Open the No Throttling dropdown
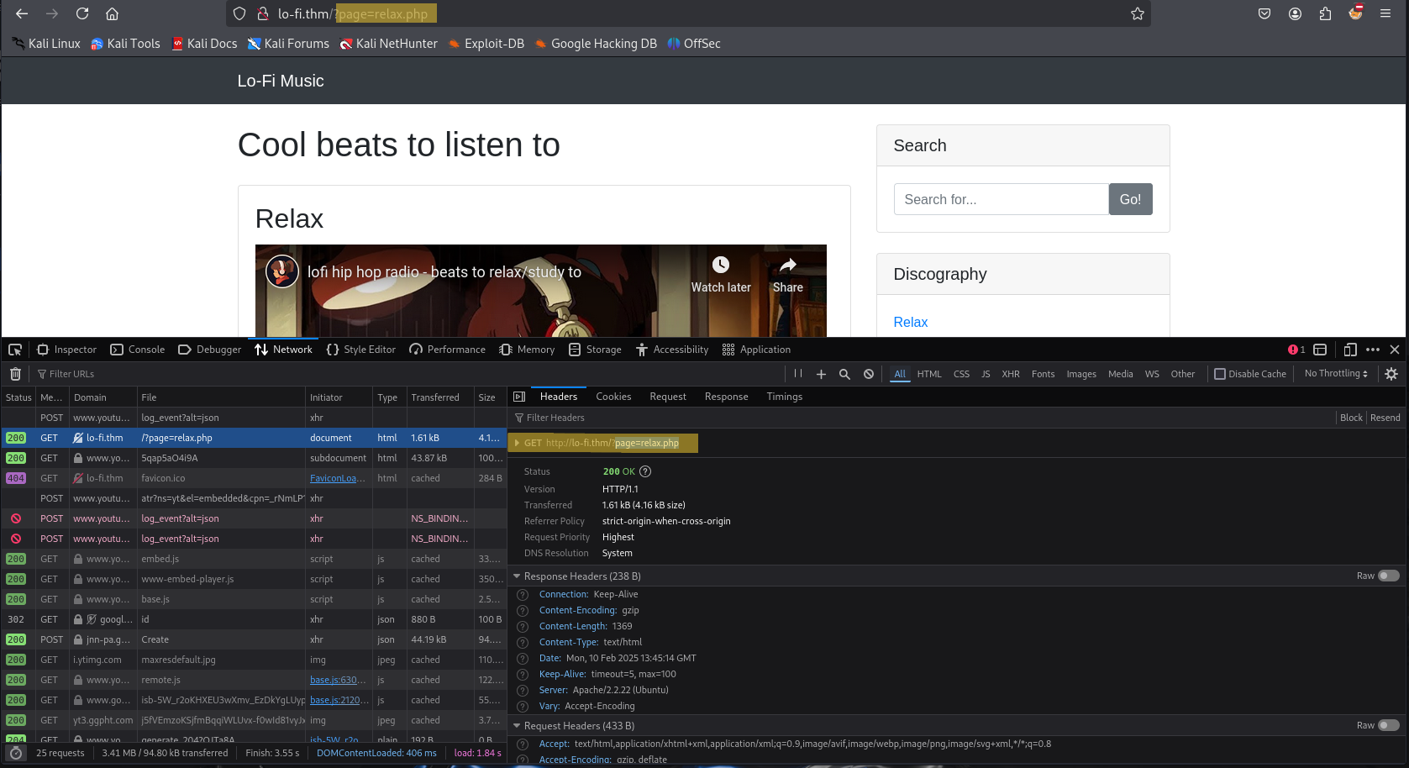1409x768 pixels. tap(1336, 374)
